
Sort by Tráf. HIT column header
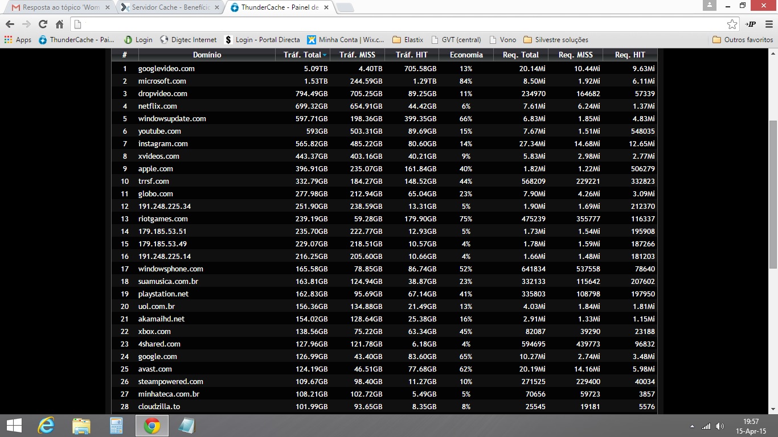(411, 55)
